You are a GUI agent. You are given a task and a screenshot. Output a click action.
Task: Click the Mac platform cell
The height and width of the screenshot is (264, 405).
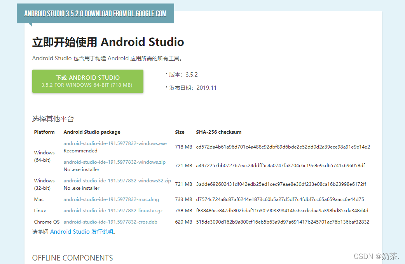(39, 199)
